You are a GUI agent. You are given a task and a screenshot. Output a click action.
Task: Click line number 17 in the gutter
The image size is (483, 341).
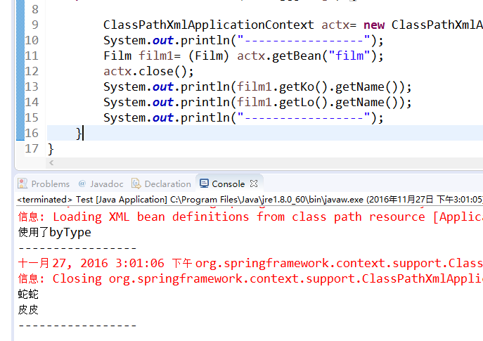click(x=32, y=149)
